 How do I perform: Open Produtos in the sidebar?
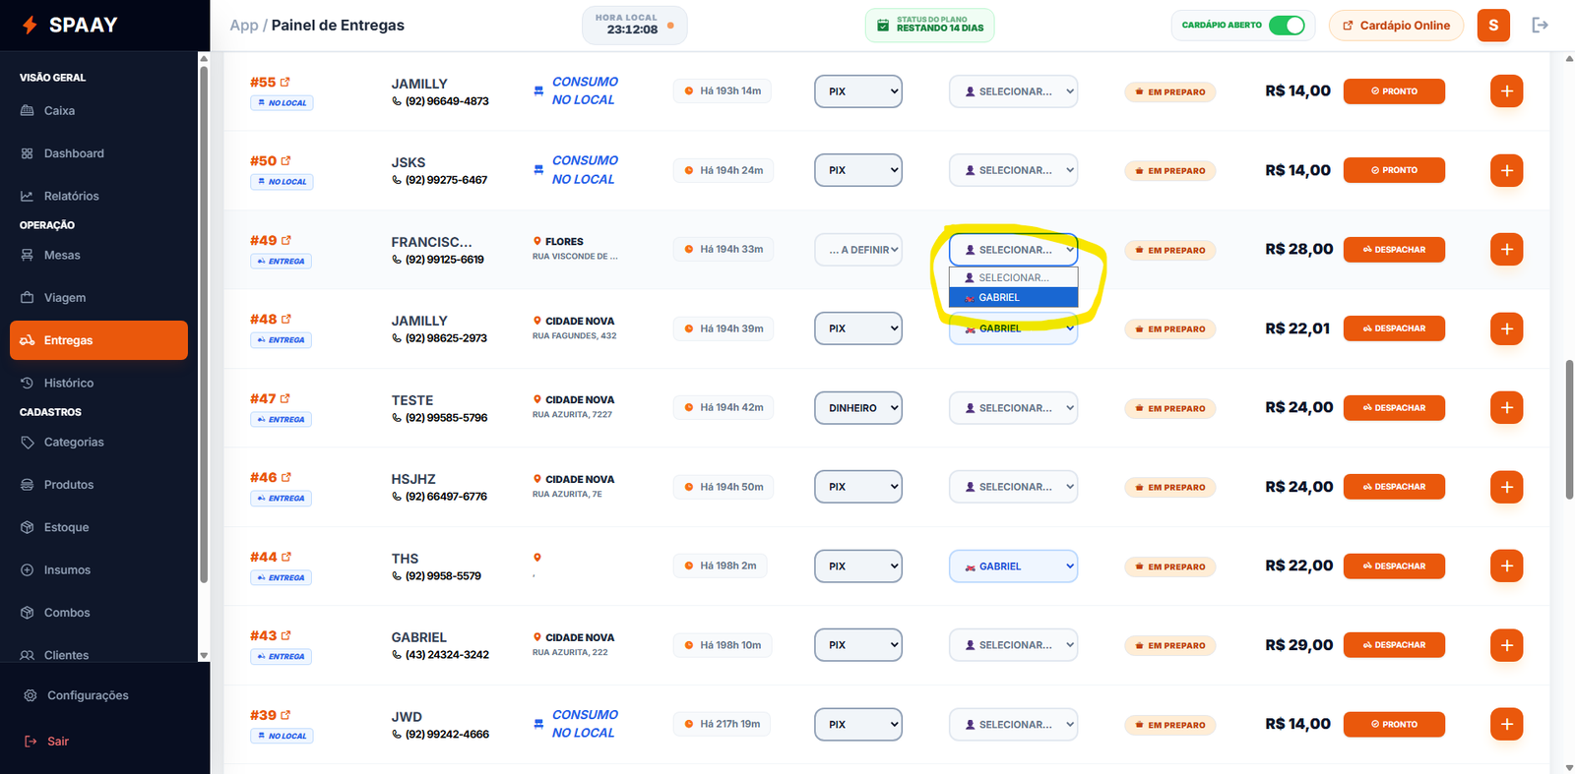pos(98,485)
